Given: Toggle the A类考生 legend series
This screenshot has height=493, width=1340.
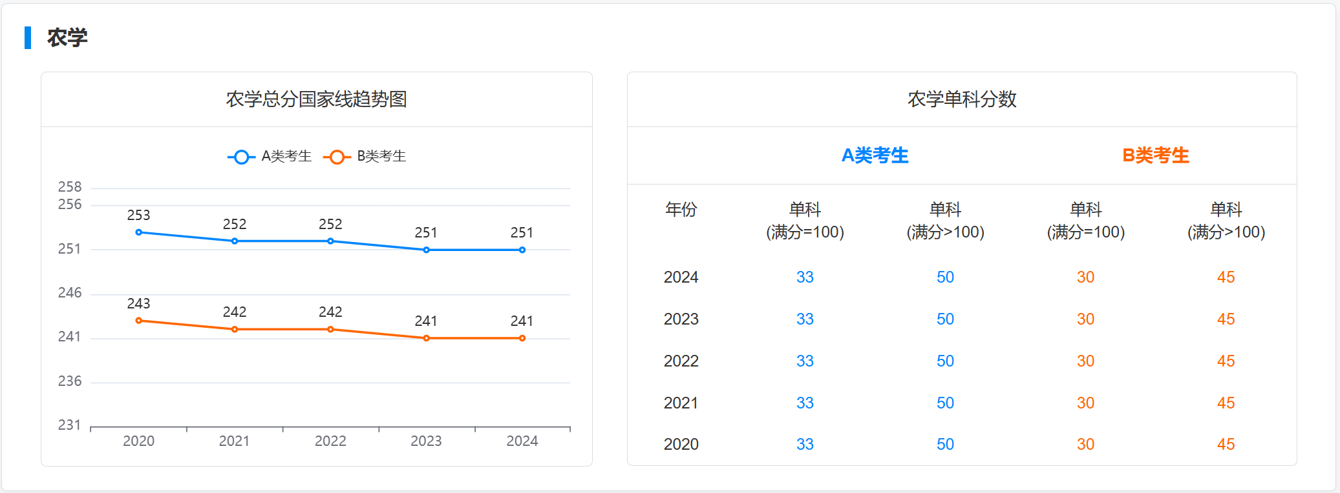Looking at the screenshot, I should click(286, 156).
